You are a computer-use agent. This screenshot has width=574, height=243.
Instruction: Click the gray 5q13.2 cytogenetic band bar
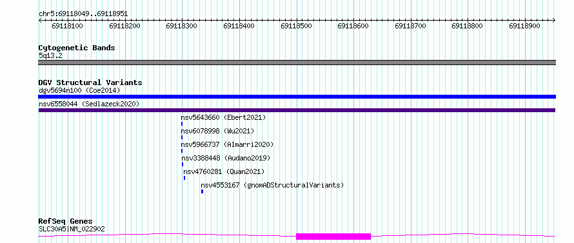pos(297,63)
